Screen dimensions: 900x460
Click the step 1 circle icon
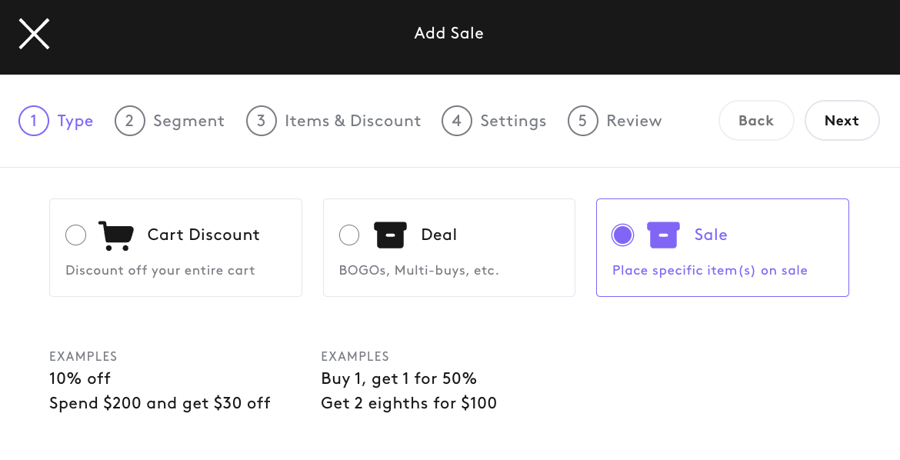(34, 121)
